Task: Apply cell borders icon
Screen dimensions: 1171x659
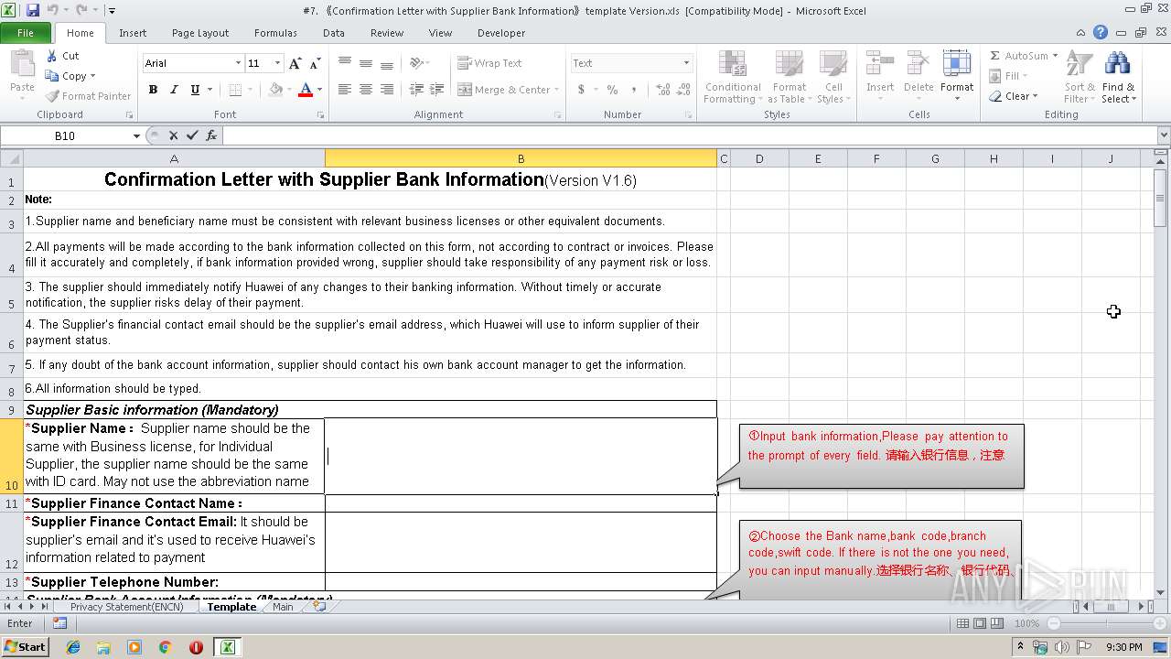Action: click(235, 90)
